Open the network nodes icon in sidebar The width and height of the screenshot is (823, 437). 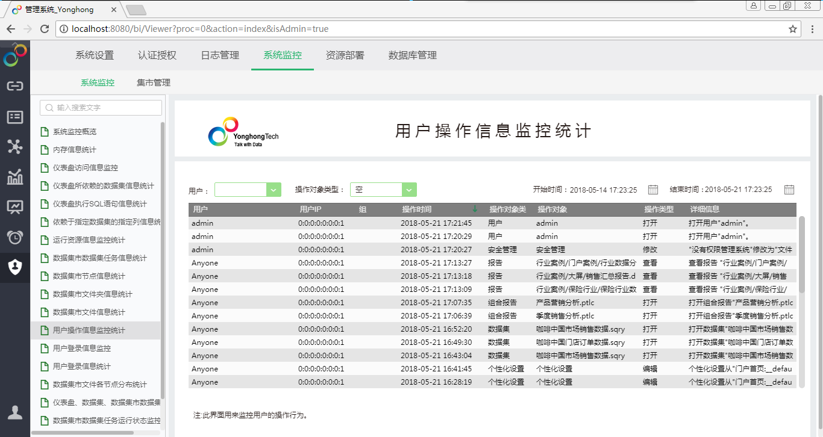[15, 146]
